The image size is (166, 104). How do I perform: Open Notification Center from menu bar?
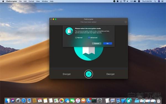point(162,1)
